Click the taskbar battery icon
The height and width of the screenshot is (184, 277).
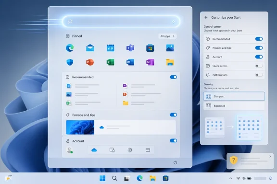tap(249, 178)
